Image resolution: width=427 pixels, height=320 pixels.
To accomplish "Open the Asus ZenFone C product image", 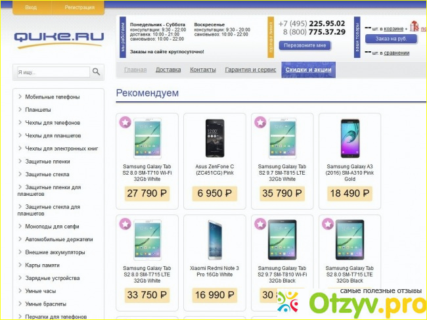I will [215, 138].
